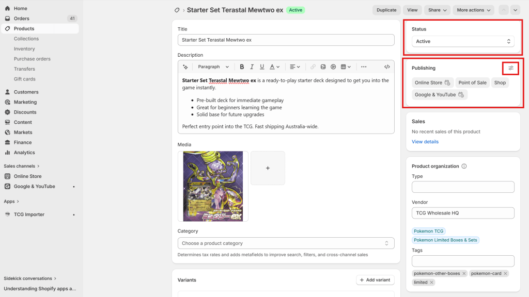This screenshot has width=529, height=297.
Task: Click the View button
Action: [412, 10]
